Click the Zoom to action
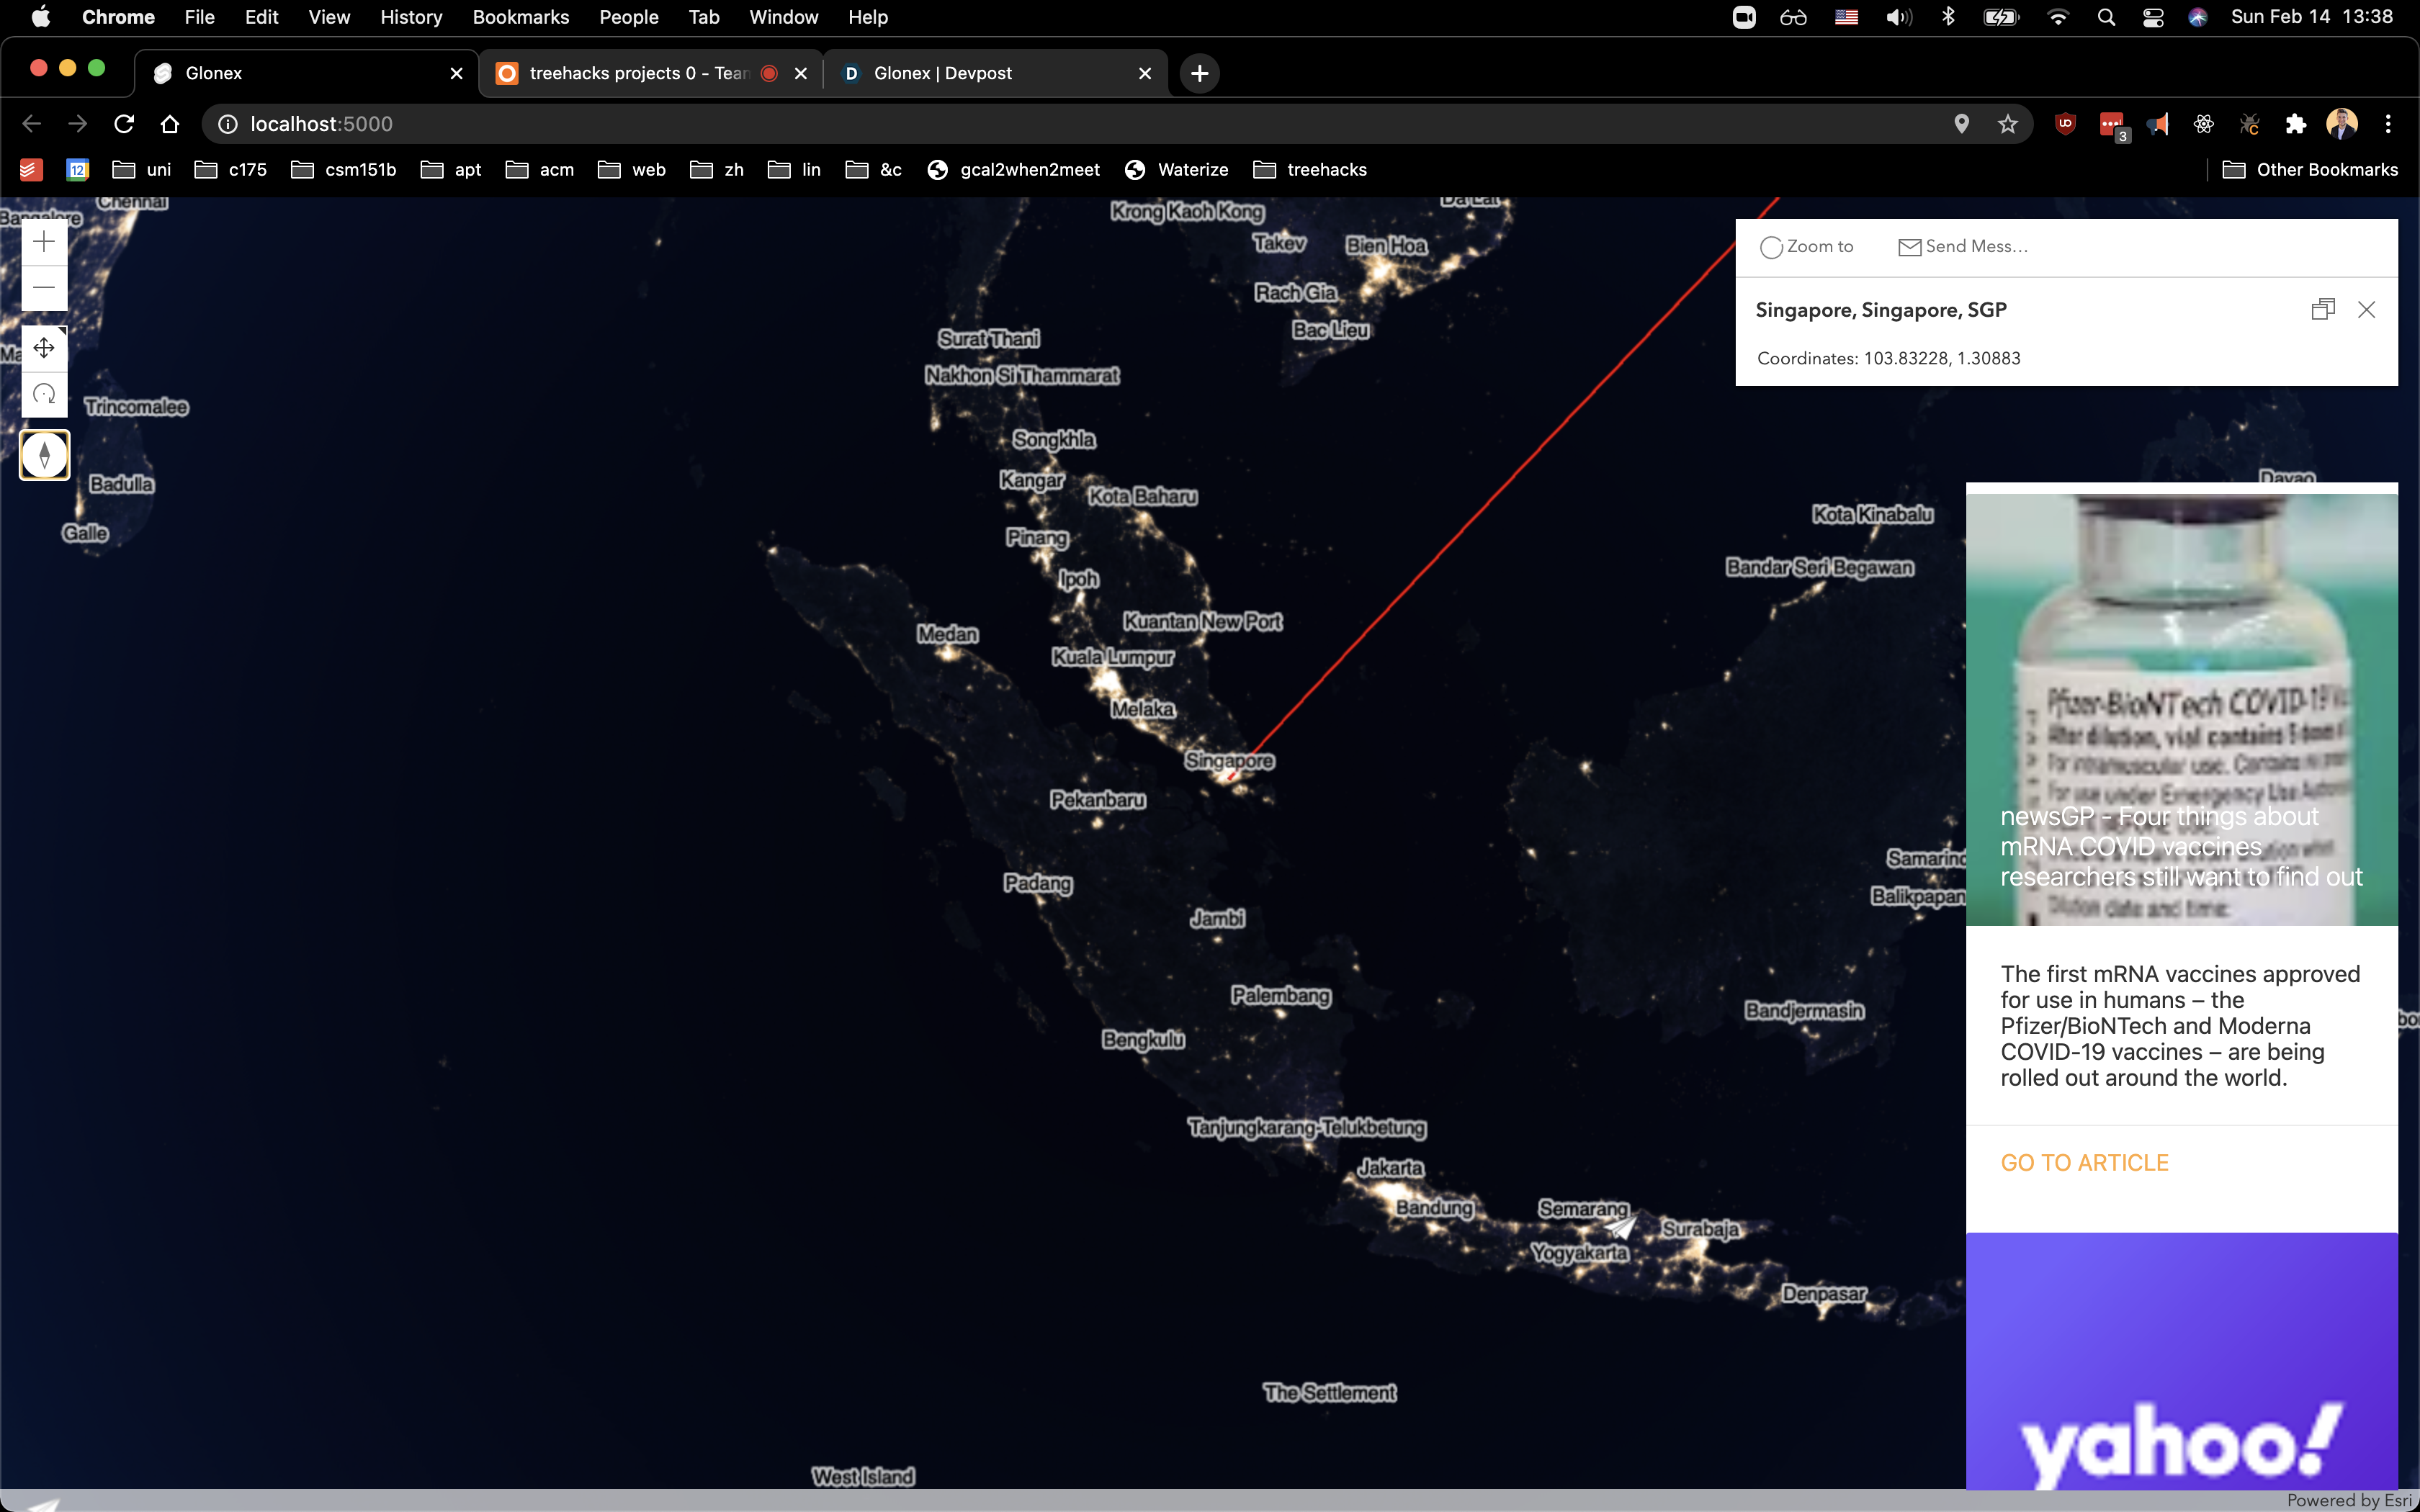Screen dimensions: 2420x1512 [x=1807, y=247]
